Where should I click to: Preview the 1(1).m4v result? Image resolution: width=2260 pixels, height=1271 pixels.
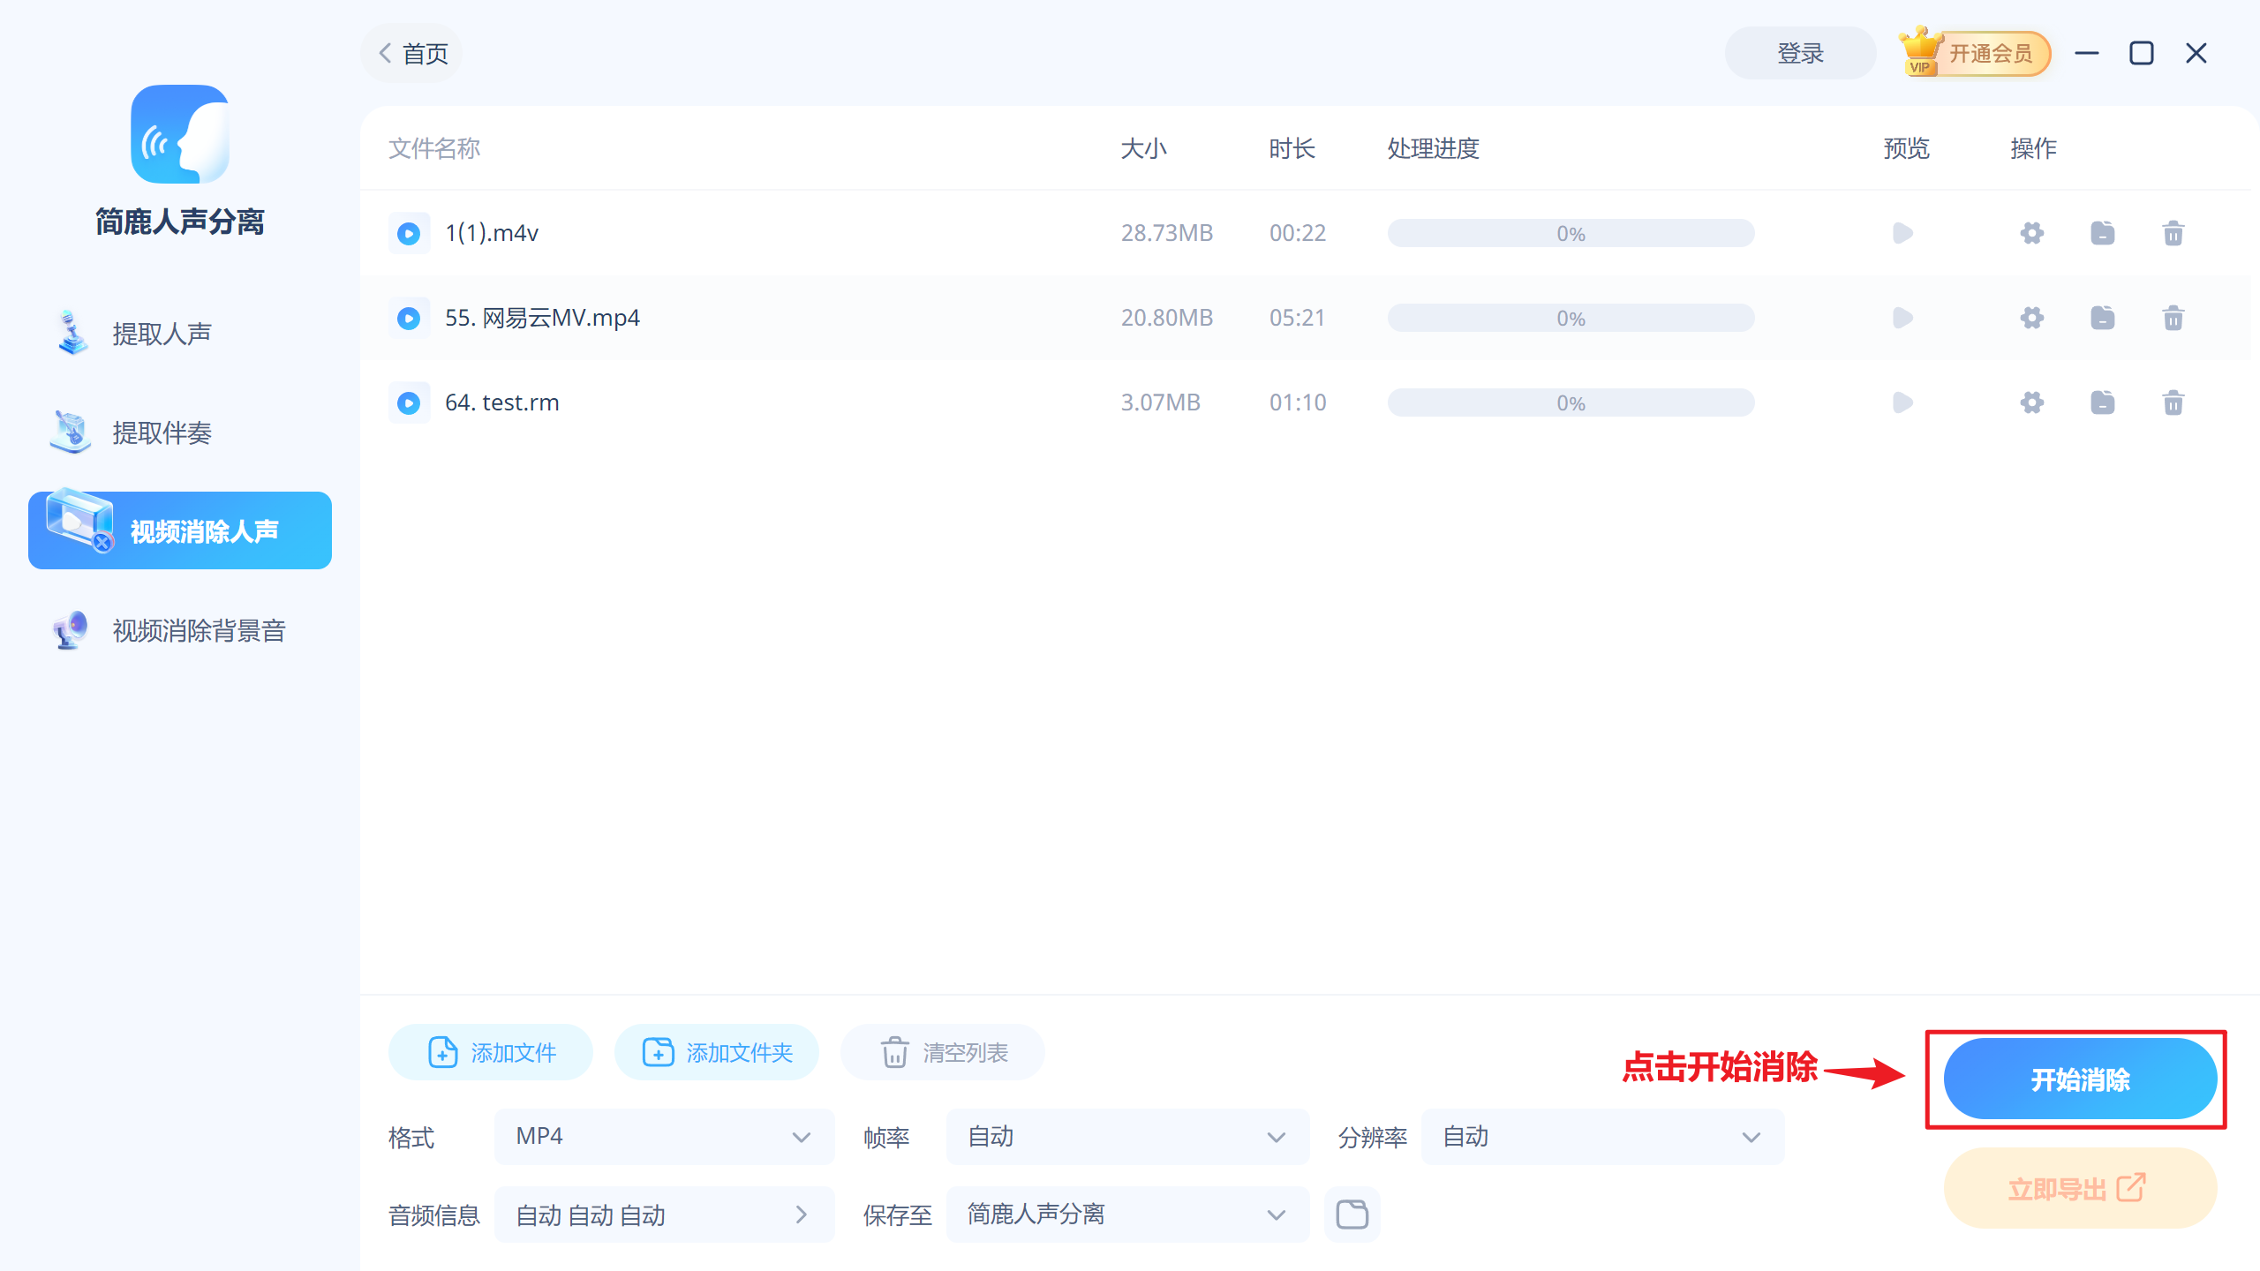1902,233
